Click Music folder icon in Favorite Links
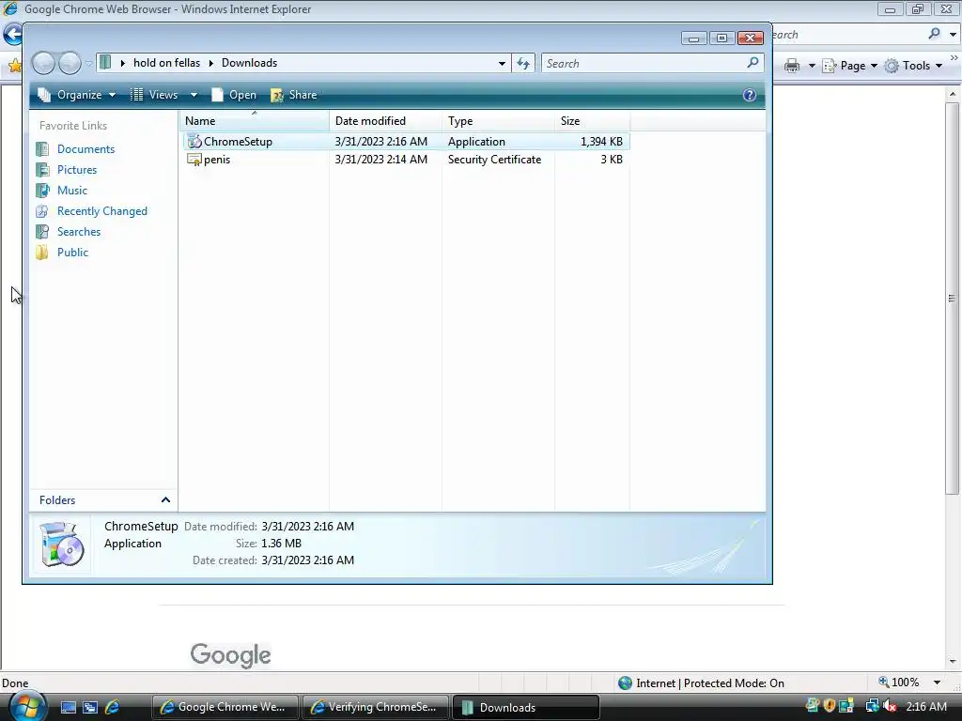The width and height of the screenshot is (962, 721). 42,191
